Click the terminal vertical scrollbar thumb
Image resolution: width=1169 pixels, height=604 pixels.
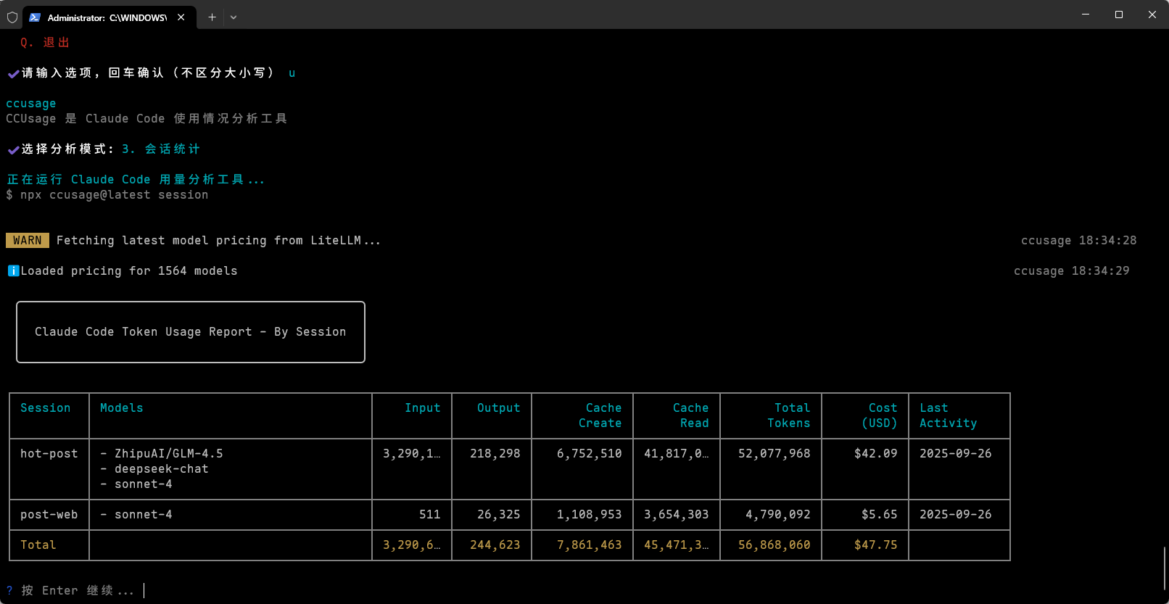[1165, 568]
